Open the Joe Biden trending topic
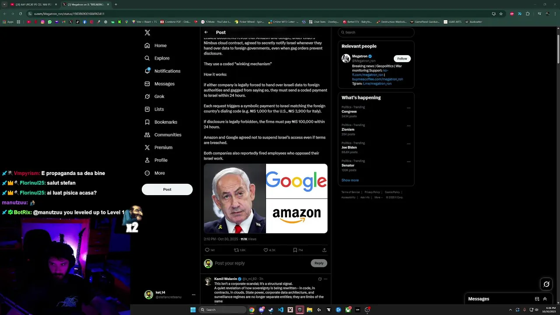 coord(349,147)
